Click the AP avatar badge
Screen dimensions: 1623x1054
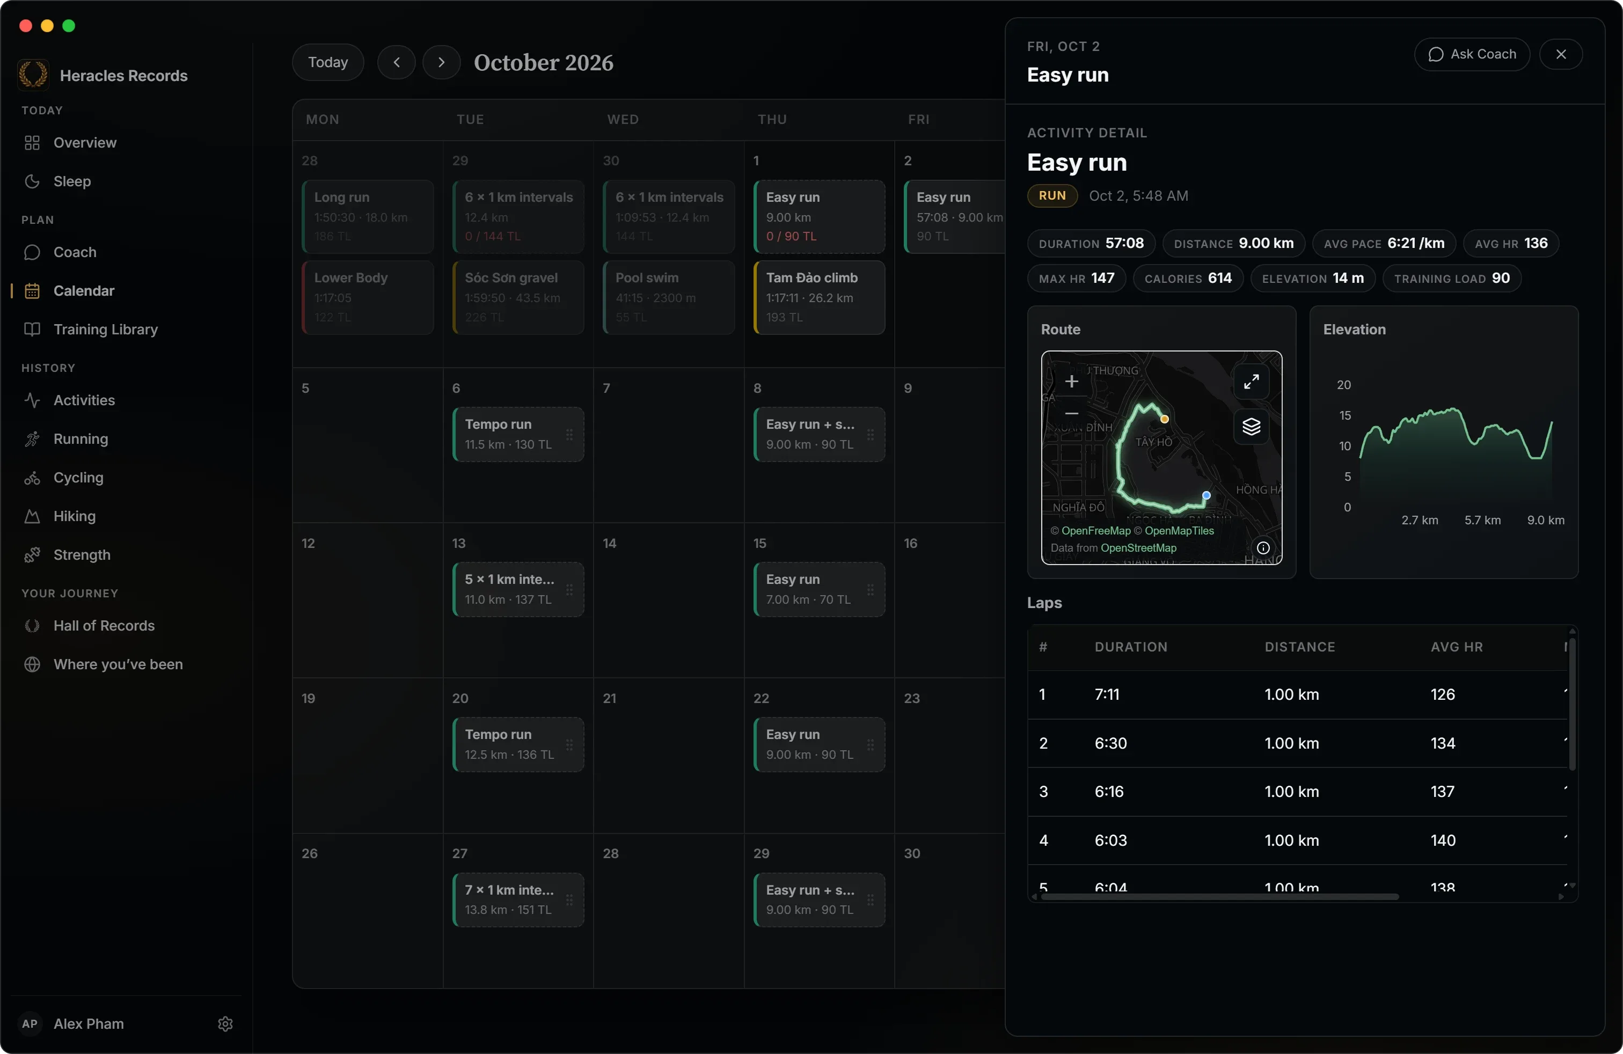(30, 1023)
